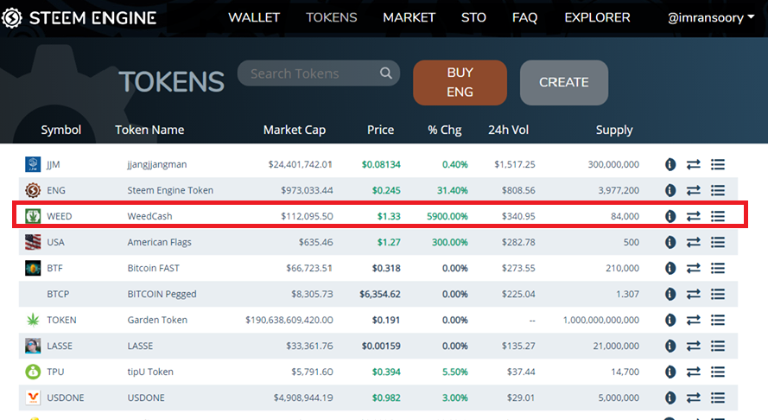
Task: Expand the @imransoory account dropdown
Action: point(711,17)
